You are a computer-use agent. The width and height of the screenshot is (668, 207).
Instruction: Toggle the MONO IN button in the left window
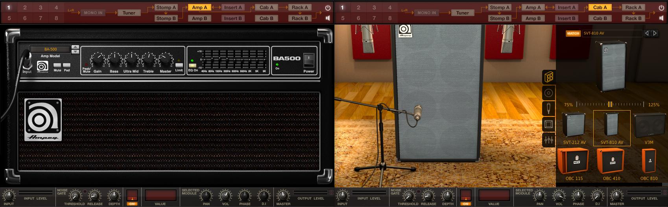pyautogui.click(x=93, y=13)
